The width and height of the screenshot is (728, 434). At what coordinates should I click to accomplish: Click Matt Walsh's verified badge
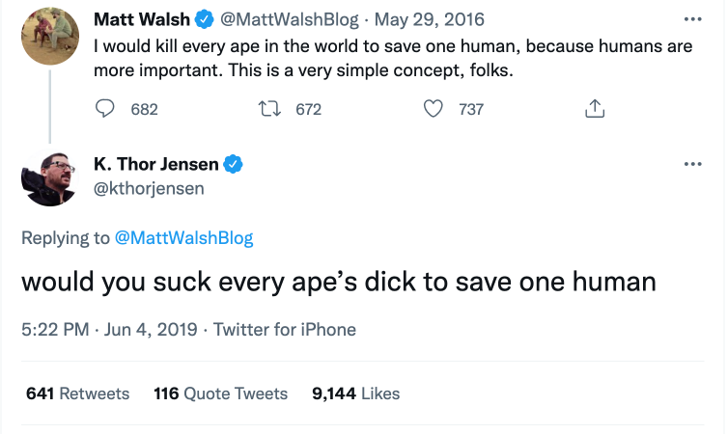[205, 19]
